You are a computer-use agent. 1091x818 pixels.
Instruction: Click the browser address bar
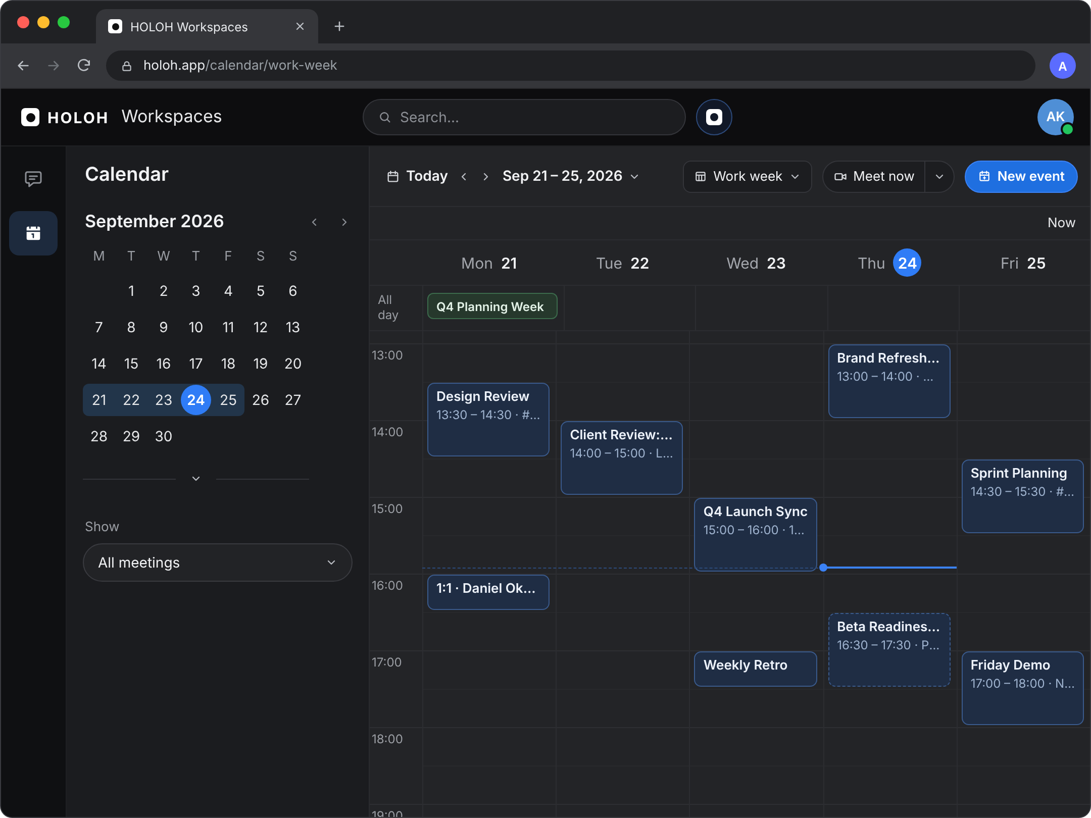[x=571, y=66]
